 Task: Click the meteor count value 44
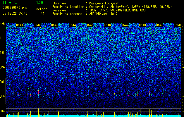click(42, 13)
